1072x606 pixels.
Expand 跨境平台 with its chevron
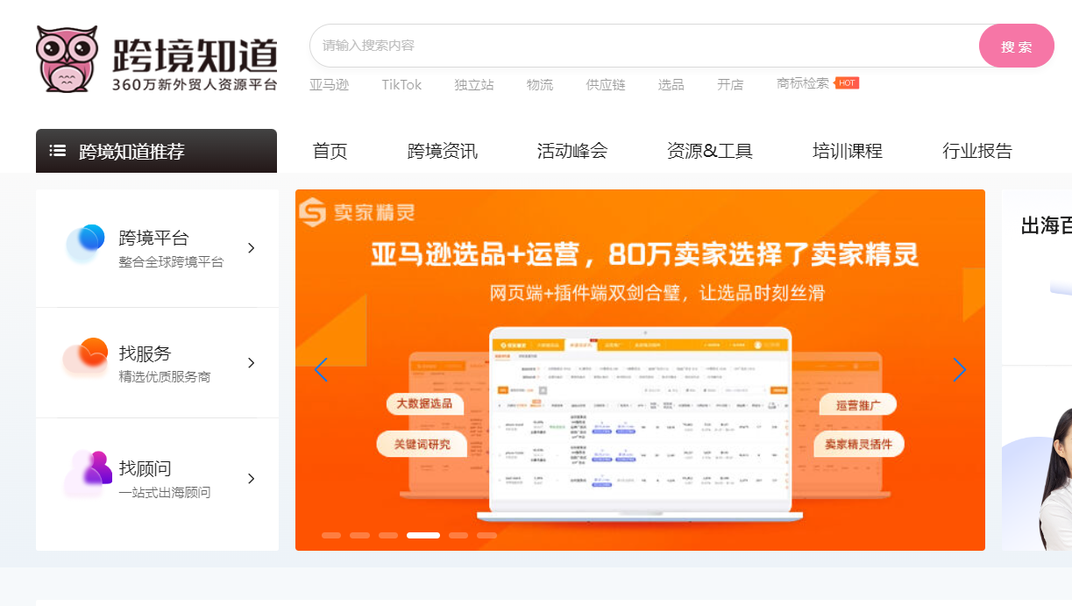point(251,248)
